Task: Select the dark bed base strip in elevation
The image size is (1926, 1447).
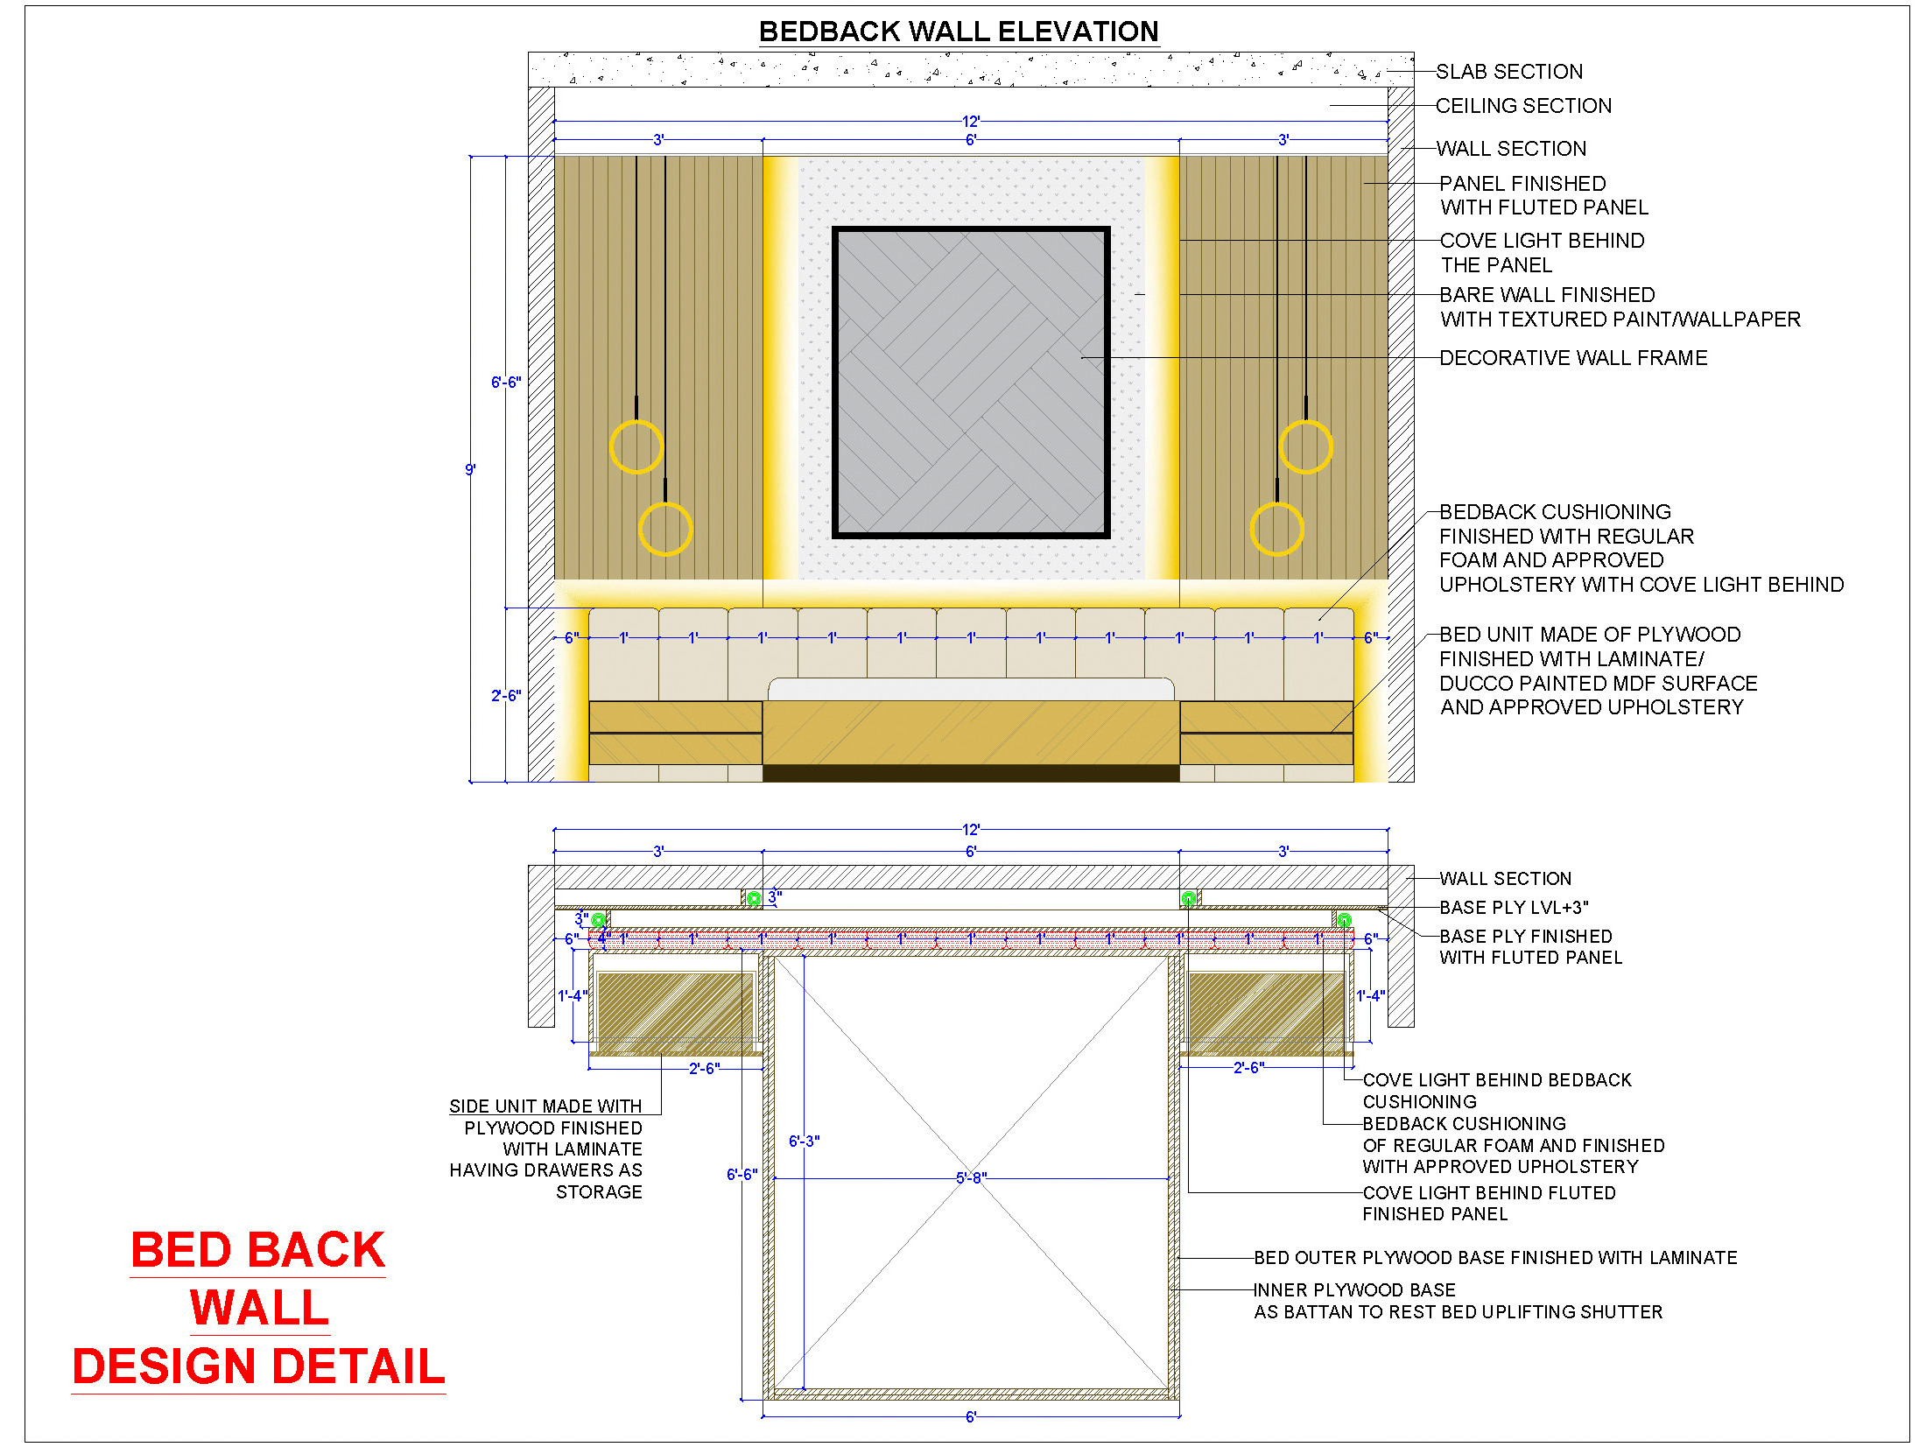Action: pyautogui.click(x=971, y=774)
